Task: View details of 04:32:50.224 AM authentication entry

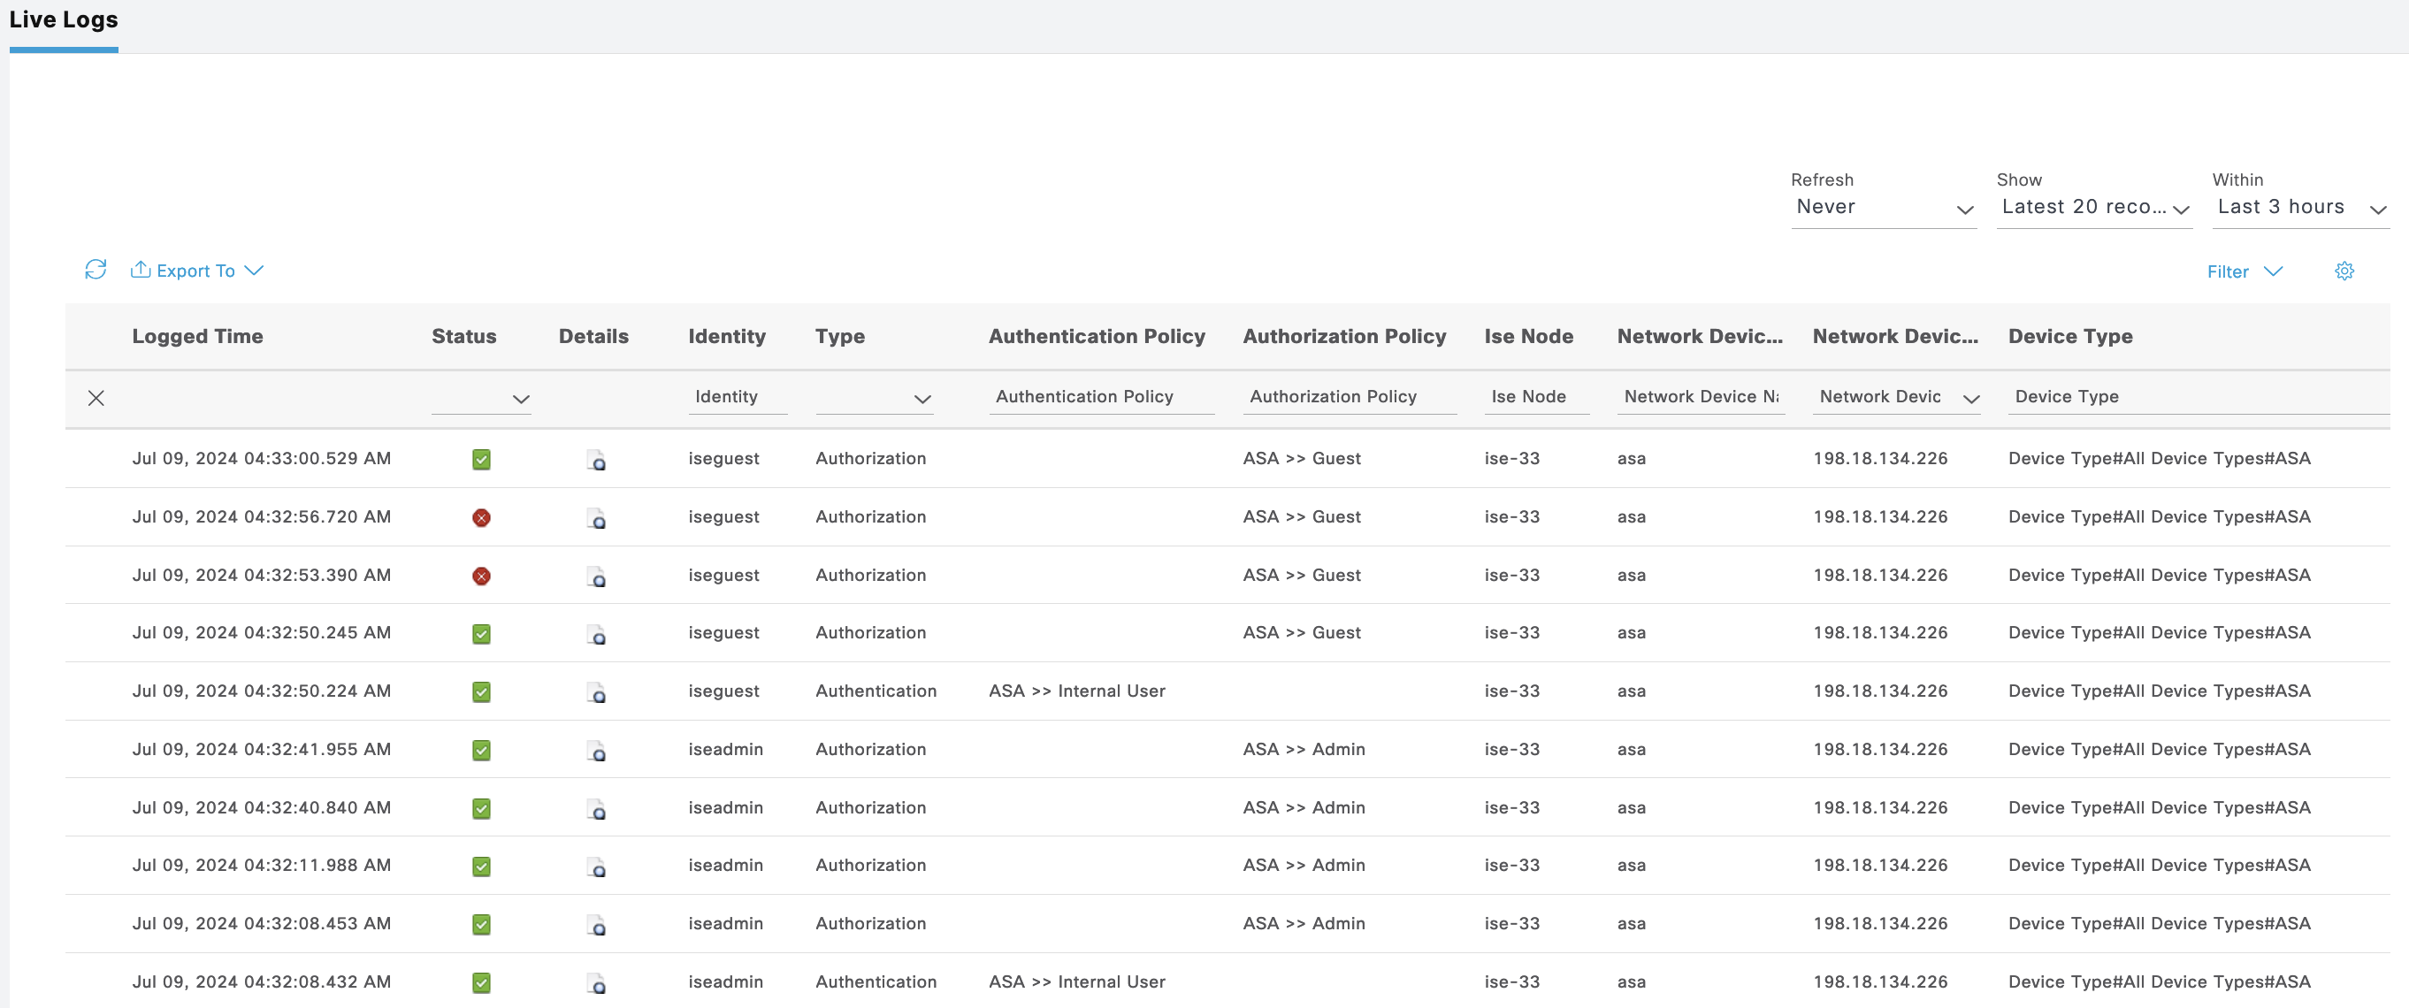Action: pos(596,692)
